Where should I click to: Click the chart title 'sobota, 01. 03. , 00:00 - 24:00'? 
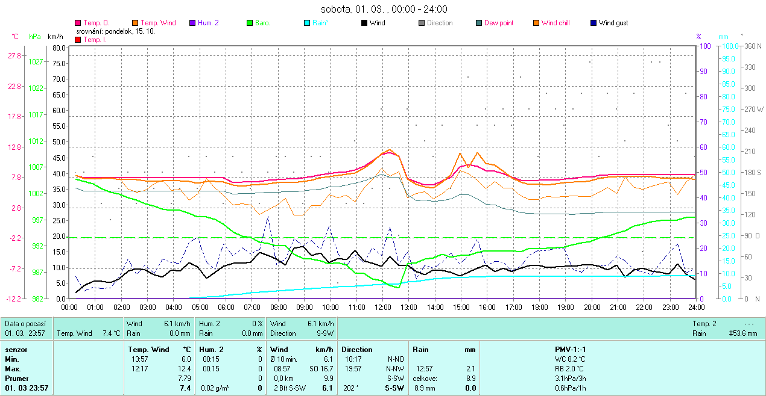pyautogui.click(x=384, y=9)
